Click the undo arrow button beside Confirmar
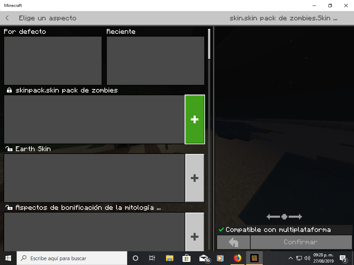 [x=233, y=242]
